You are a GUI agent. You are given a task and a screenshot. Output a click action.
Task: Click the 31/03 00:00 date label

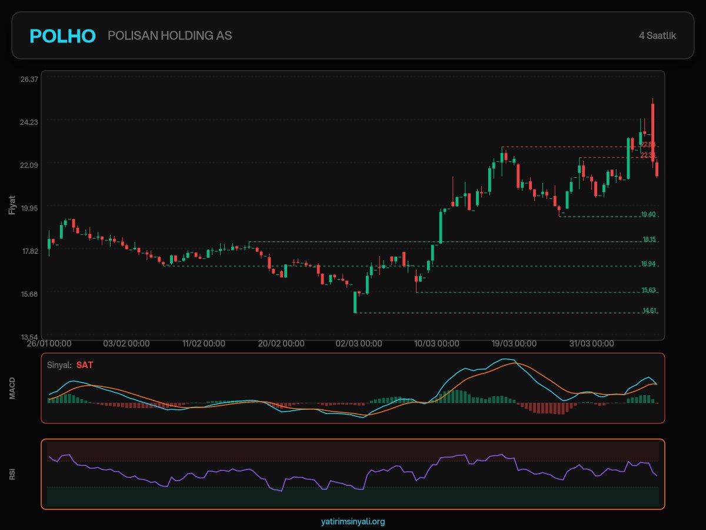pos(591,343)
